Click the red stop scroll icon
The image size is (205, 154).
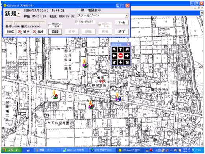121,56
